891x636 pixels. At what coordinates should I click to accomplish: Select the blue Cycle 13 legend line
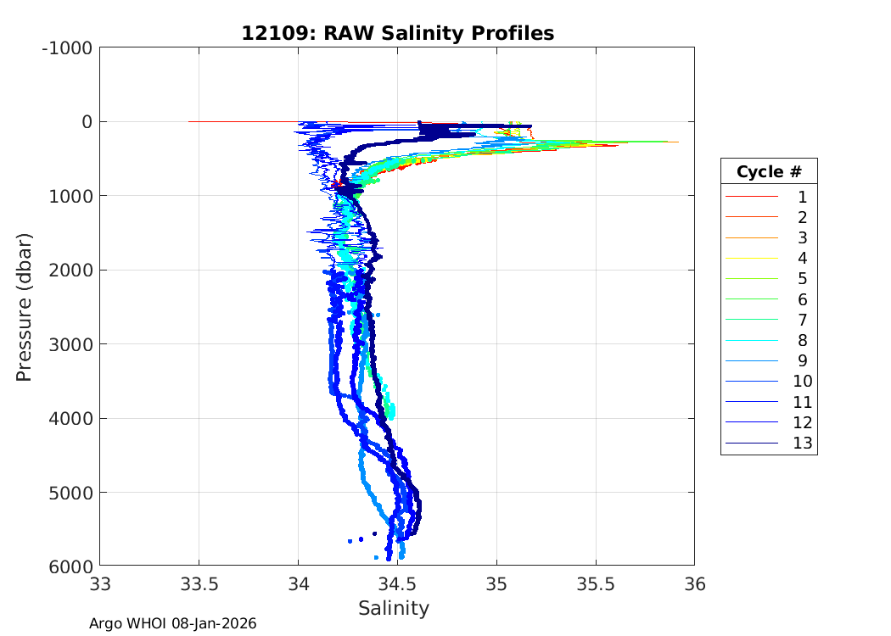click(x=751, y=444)
